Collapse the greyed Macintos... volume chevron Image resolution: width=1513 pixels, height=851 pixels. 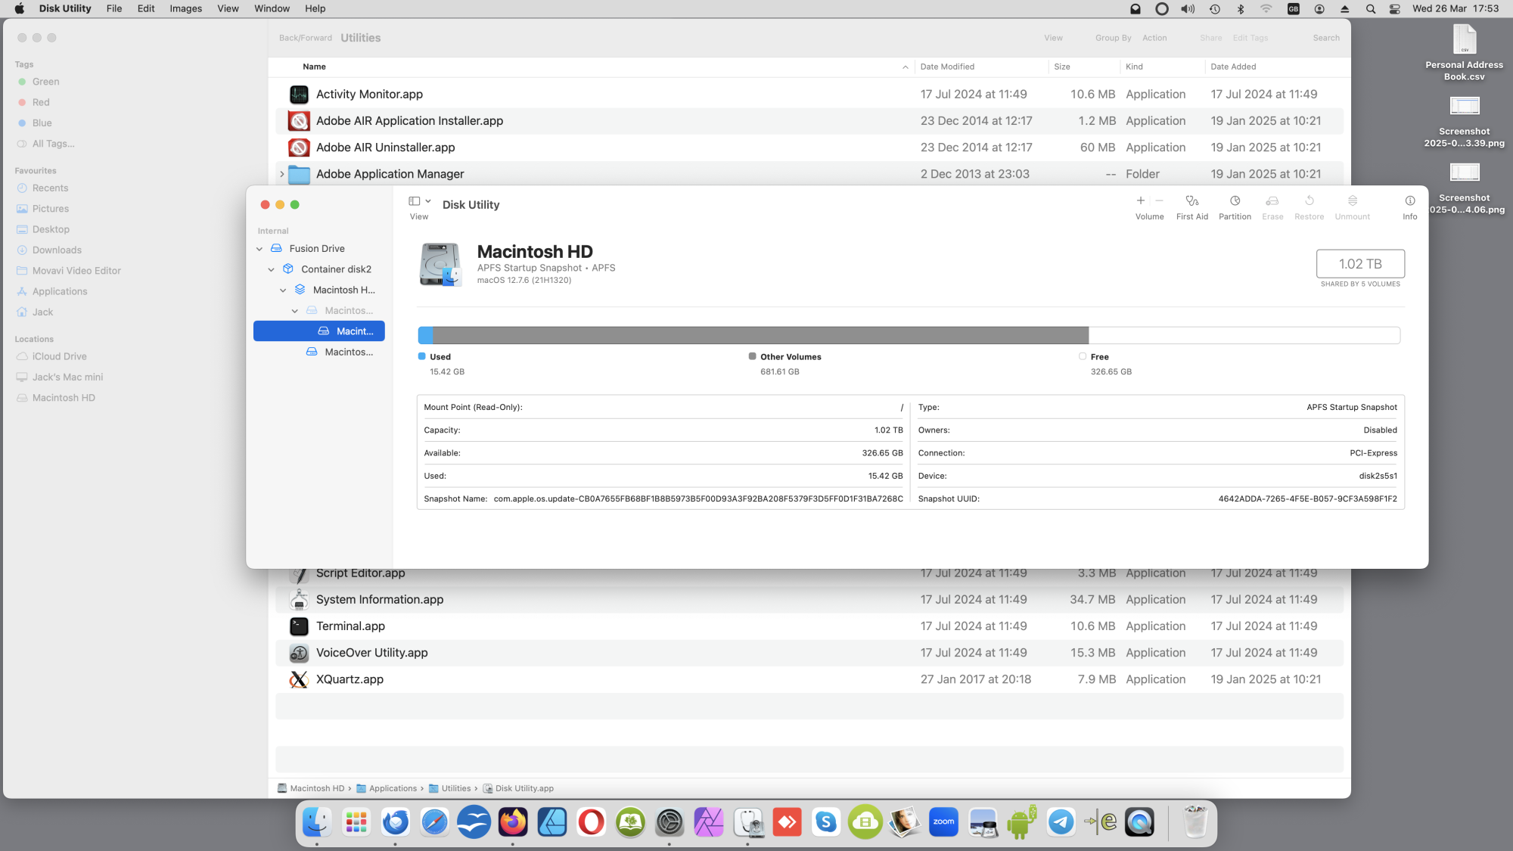coord(294,311)
